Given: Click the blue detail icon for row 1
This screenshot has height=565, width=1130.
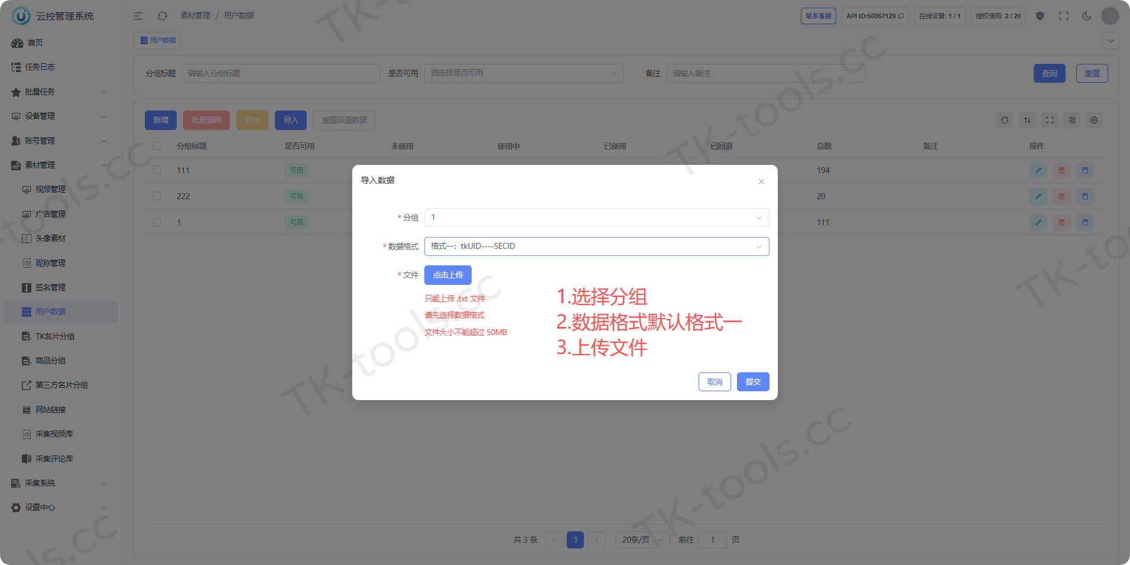Looking at the screenshot, I should (1085, 223).
